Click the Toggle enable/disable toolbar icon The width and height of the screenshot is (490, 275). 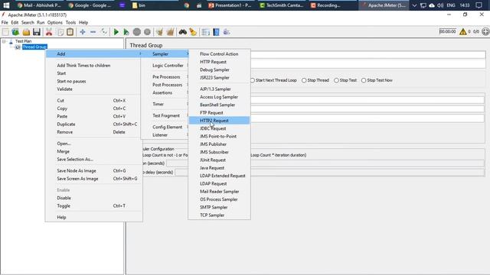click(104, 32)
